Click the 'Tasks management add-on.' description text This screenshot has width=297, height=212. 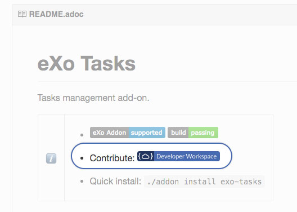click(x=93, y=98)
